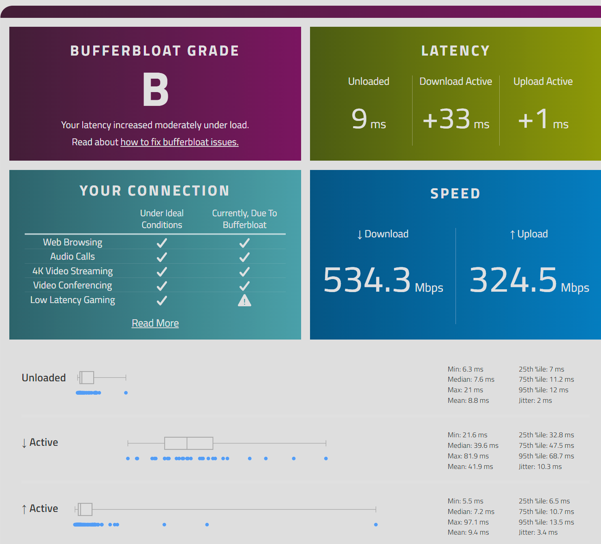Click the 9 ms unloaded latency value
Viewport: 601px width, 544px height.
click(x=368, y=119)
